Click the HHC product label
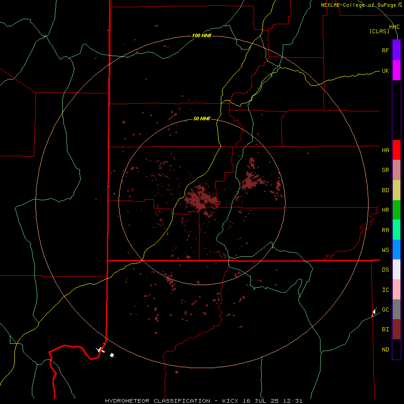Screen dimensions: 404x404 [x=394, y=27]
